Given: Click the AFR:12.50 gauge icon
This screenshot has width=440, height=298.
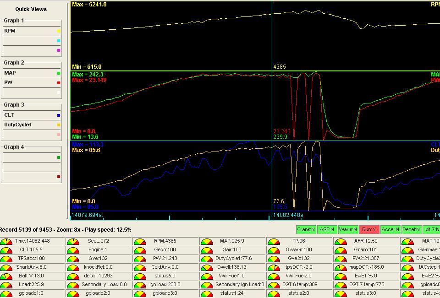Looking at the screenshot, I should (x=341, y=241).
